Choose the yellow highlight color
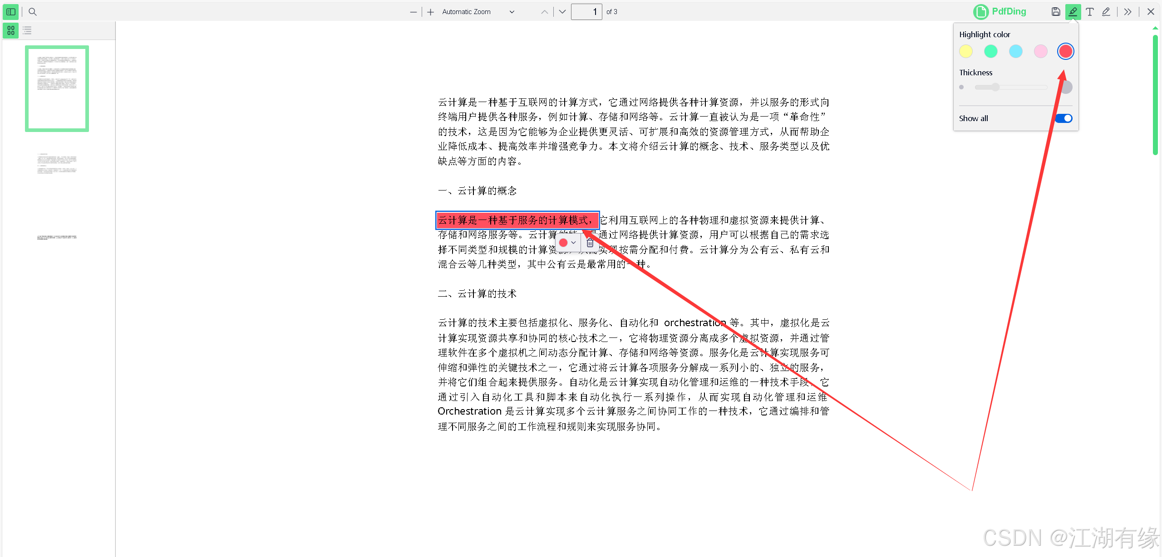 pos(966,51)
